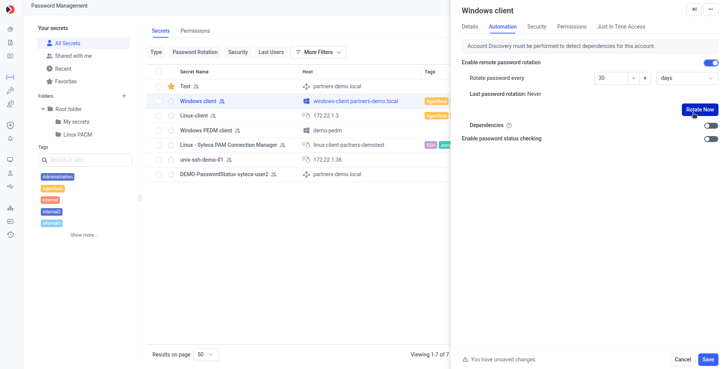Open the password management bracket icon
The image size is (728, 369).
[10, 77]
